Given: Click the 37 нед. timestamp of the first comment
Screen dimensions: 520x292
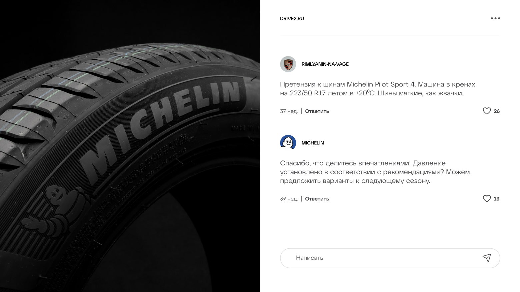Looking at the screenshot, I should (289, 111).
